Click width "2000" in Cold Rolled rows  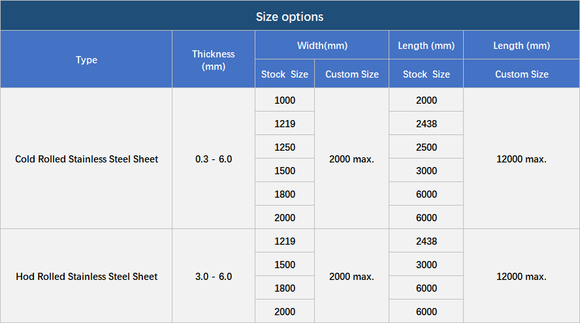coord(285,218)
